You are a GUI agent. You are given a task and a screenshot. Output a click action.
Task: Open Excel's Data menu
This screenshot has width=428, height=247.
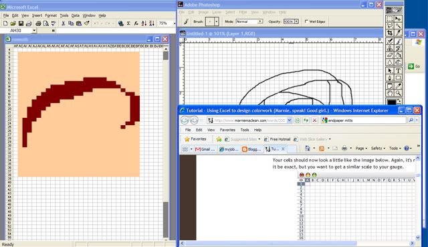coord(76,15)
